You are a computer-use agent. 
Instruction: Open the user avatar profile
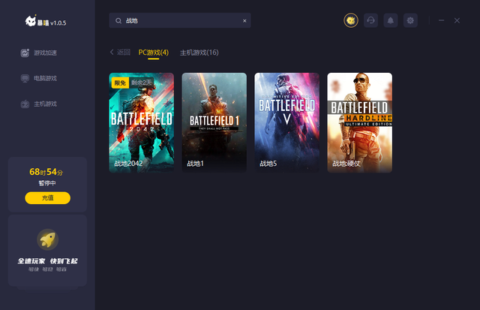tap(351, 20)
